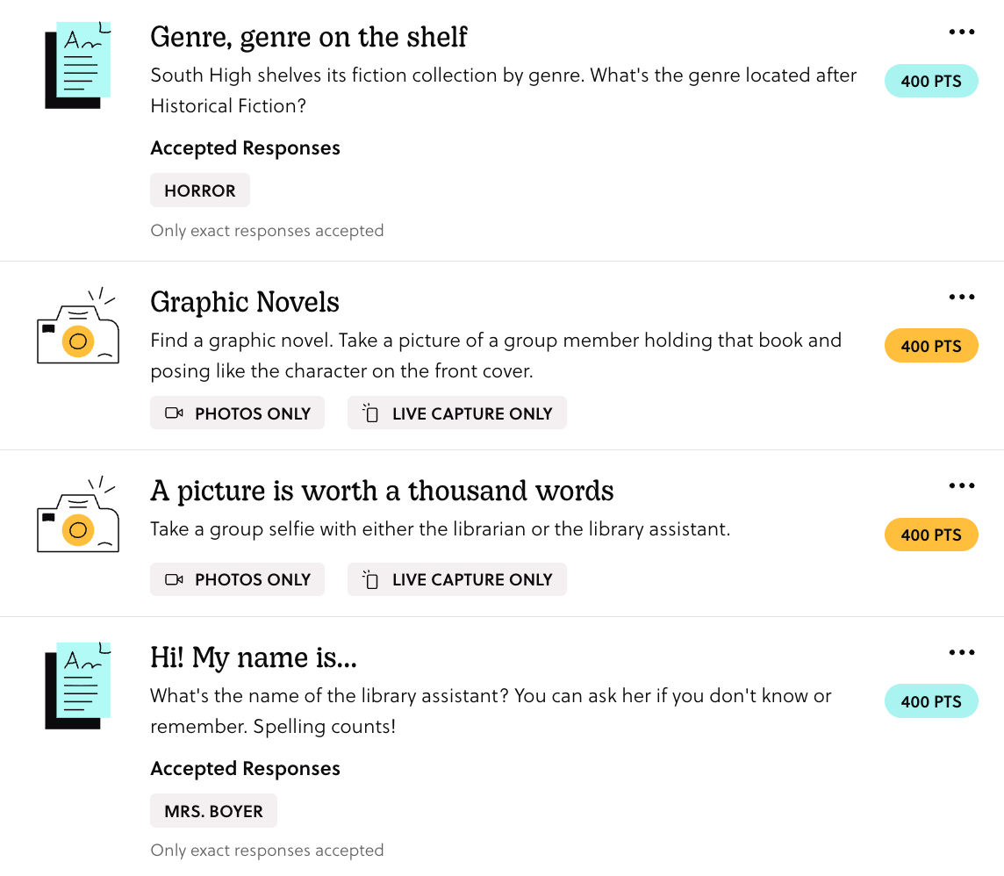This screenshot has width=1004, height=876.
Task: Open the options menu for Genre, genre on the shelf
Action: coord(962,31)
